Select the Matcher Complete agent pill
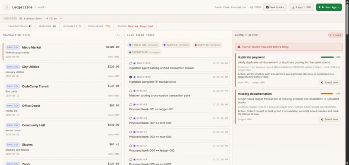The image size is (349, 165). coord(176,45)
